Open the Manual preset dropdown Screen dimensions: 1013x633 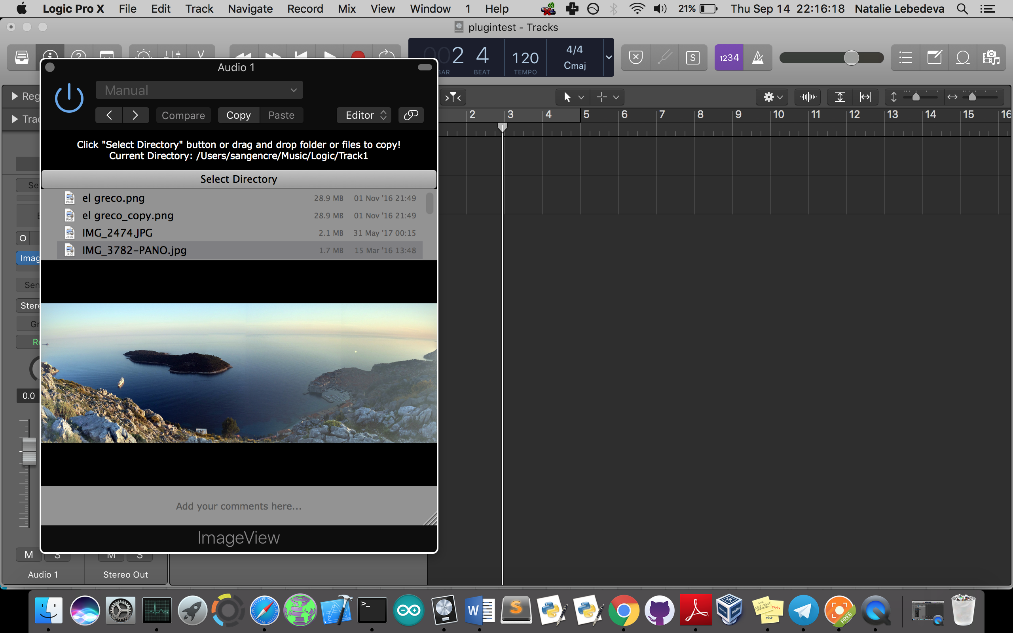click(199, 90)
